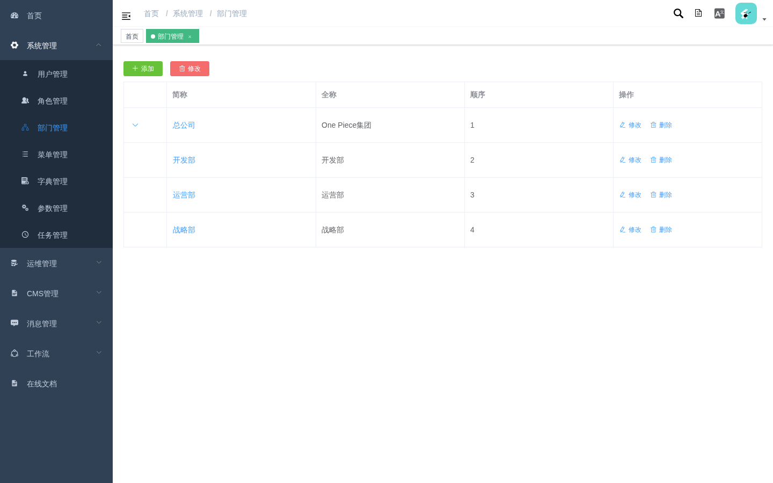The image size is (773, 483).
Task: Open 运营部 department link
Action: [184, 195]
